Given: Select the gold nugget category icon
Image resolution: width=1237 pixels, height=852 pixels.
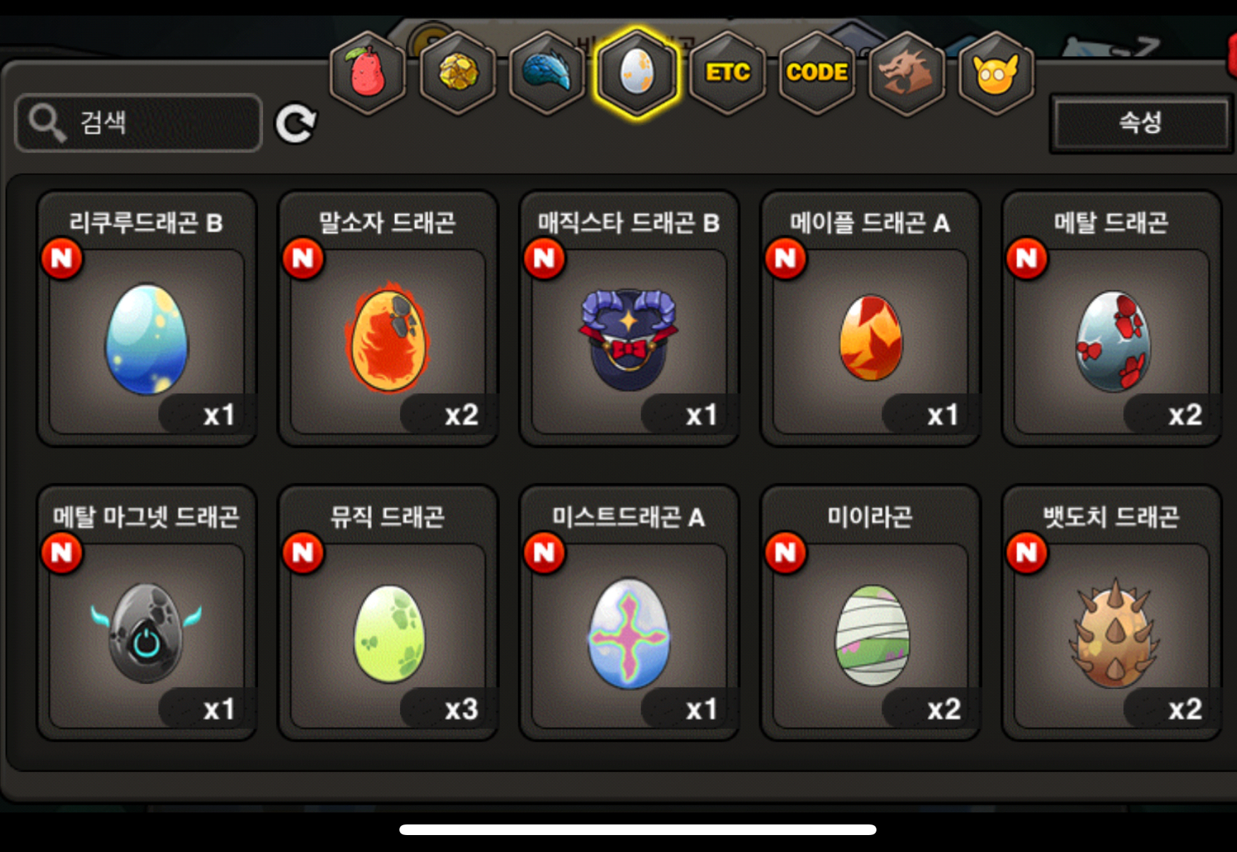Looking at the screenshot, I should [x=458, y=73].
